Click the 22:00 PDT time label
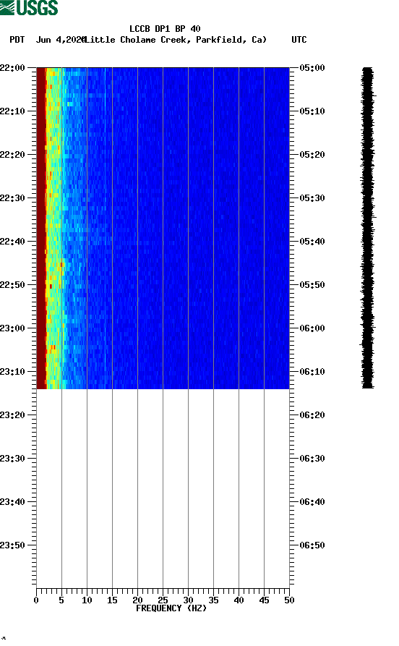The width and height of the screenshot is (399, 646). pos(12,68)
